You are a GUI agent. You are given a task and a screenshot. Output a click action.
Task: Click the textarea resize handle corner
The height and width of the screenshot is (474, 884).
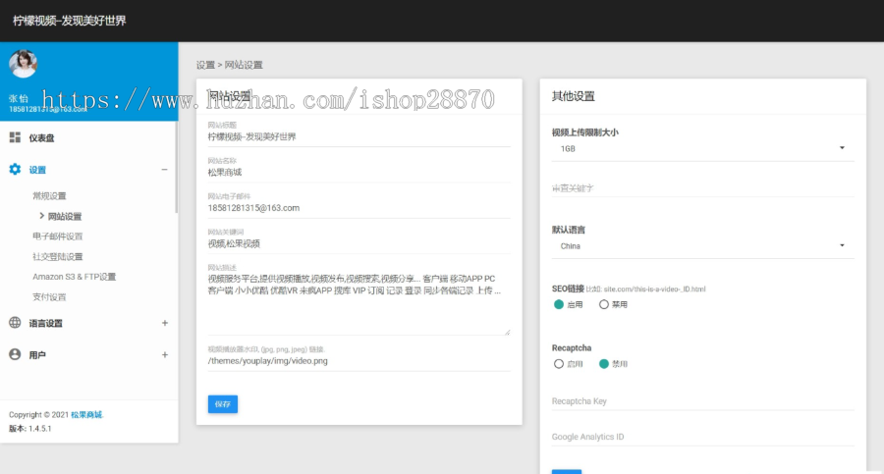(x=508, y=333)
